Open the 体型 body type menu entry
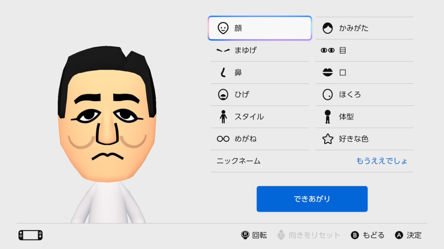 tap(346, 117)
